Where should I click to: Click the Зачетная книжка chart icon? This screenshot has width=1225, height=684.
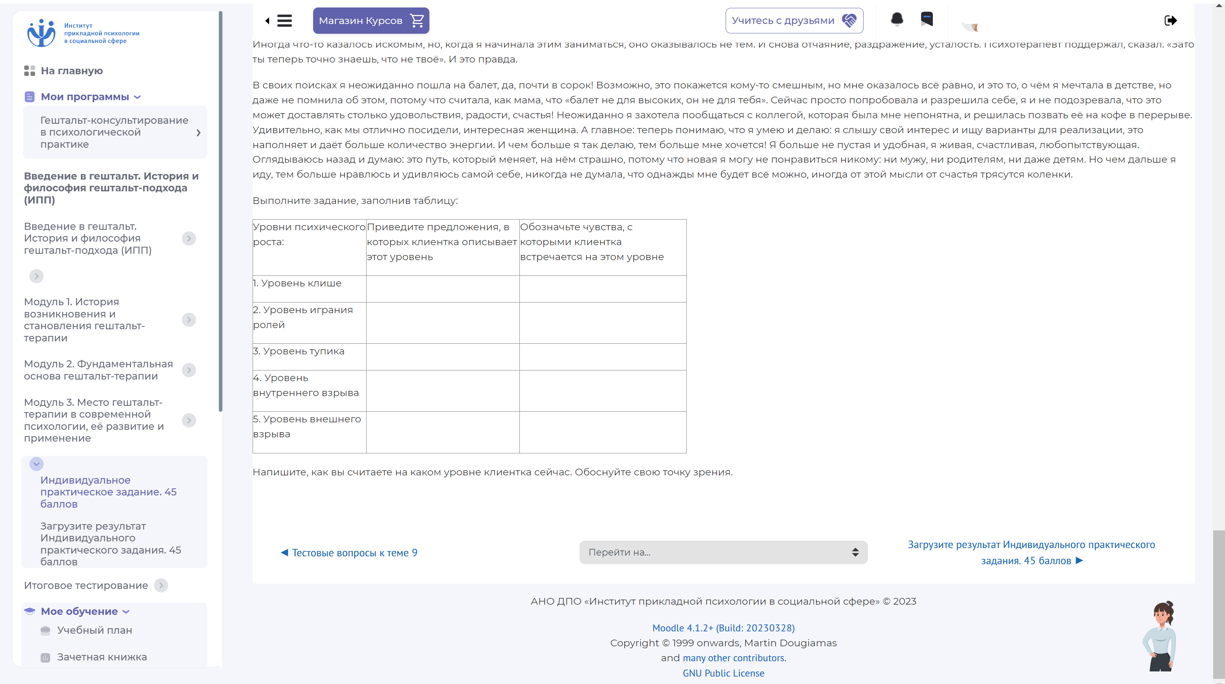(45, 657)
